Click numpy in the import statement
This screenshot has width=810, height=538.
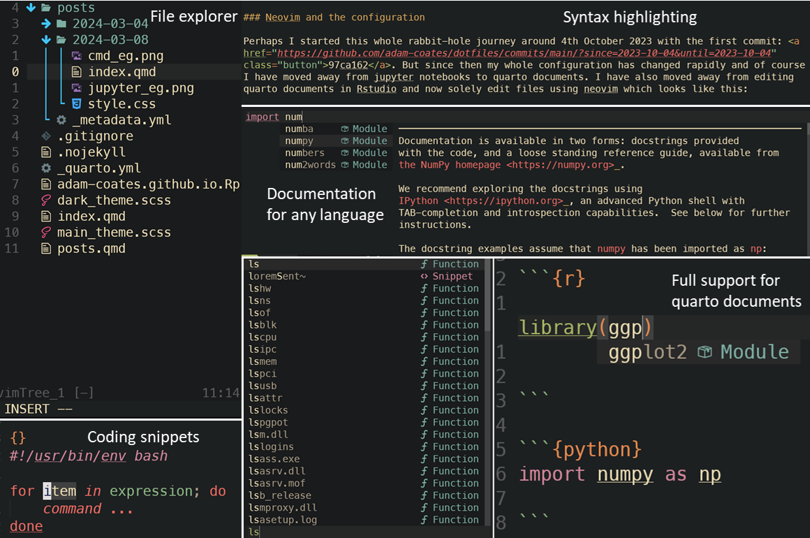point(625,474)
